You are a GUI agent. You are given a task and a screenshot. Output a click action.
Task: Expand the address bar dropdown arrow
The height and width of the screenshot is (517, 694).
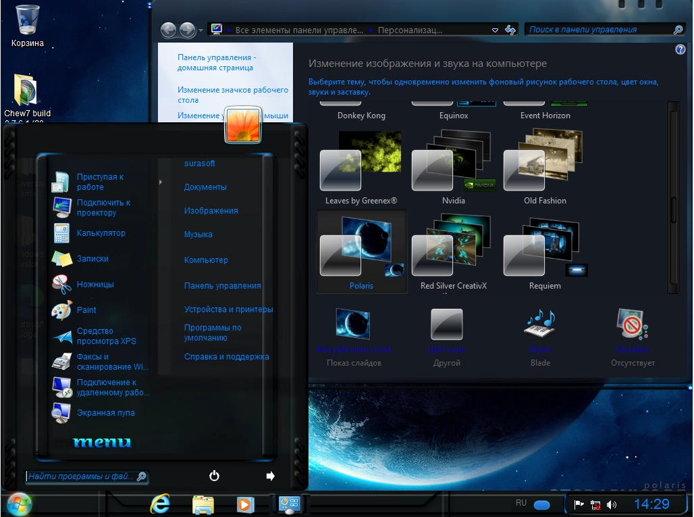(x=495, y=30)
